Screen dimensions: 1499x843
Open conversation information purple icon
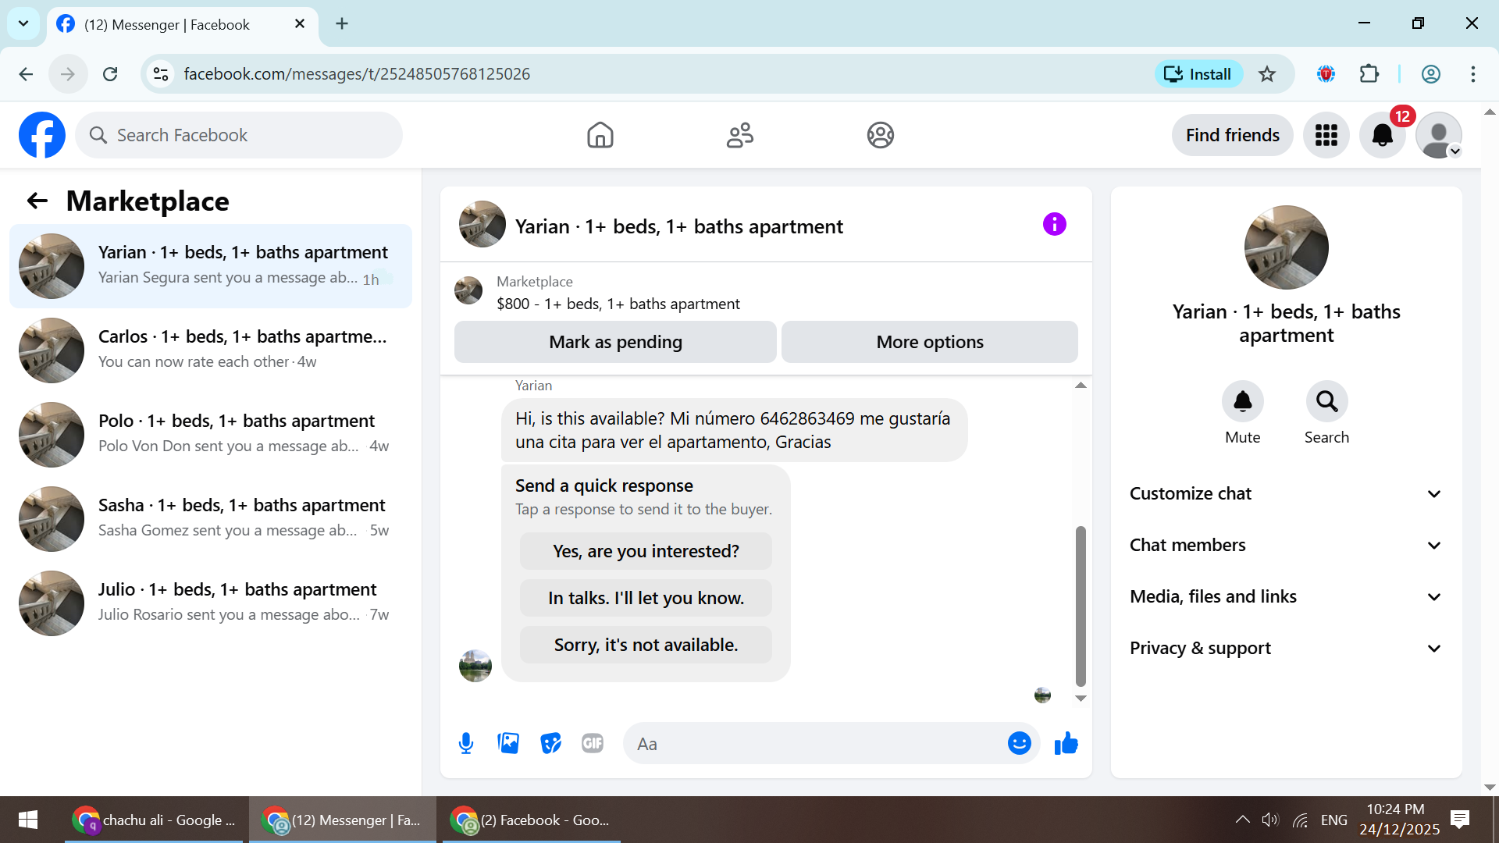click(x=1054, y=225)
